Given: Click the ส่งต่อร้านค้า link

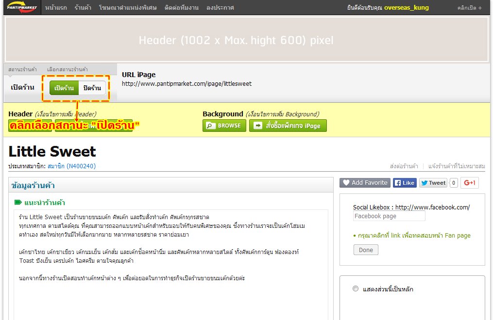Looking at the screenshot, I should coord(404,166).
